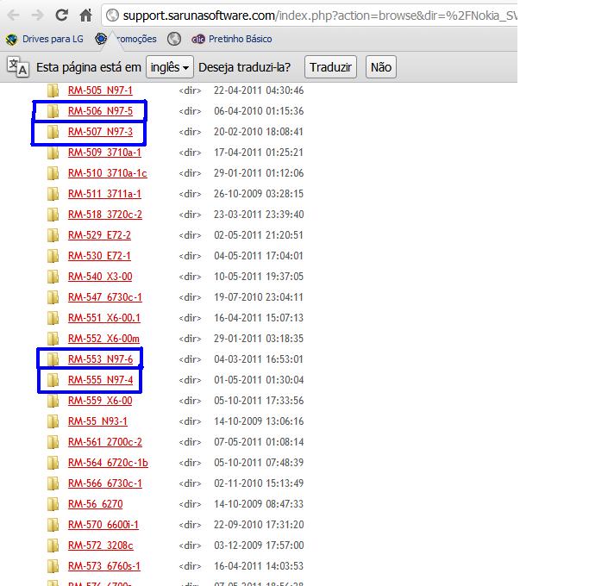Click folder icon beside RM-510_3710a-1c
The image size is (589, 586).
click(x=53, y=173)
